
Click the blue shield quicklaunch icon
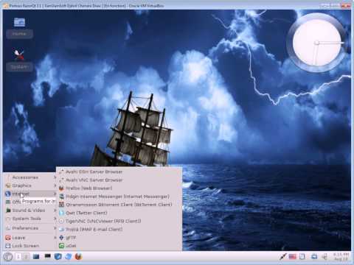[58, 257]
